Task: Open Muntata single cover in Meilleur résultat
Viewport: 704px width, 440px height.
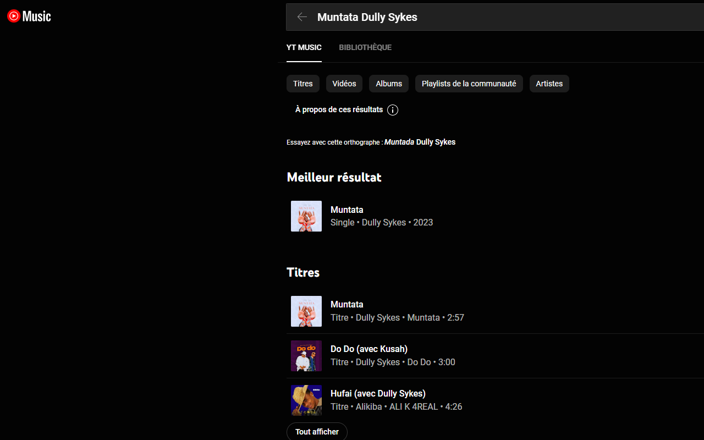Action: 306,216
